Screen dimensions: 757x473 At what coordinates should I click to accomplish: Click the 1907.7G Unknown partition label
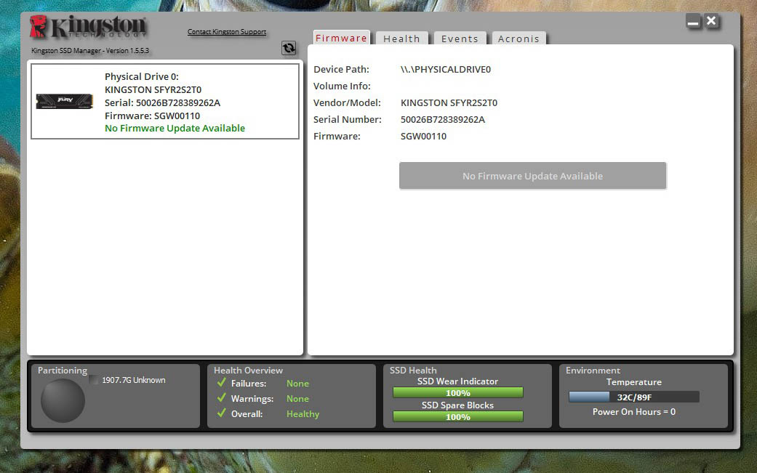[x=134, y=380]
